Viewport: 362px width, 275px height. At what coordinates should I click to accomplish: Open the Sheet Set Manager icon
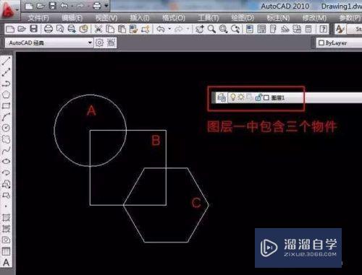pos(285,29)
